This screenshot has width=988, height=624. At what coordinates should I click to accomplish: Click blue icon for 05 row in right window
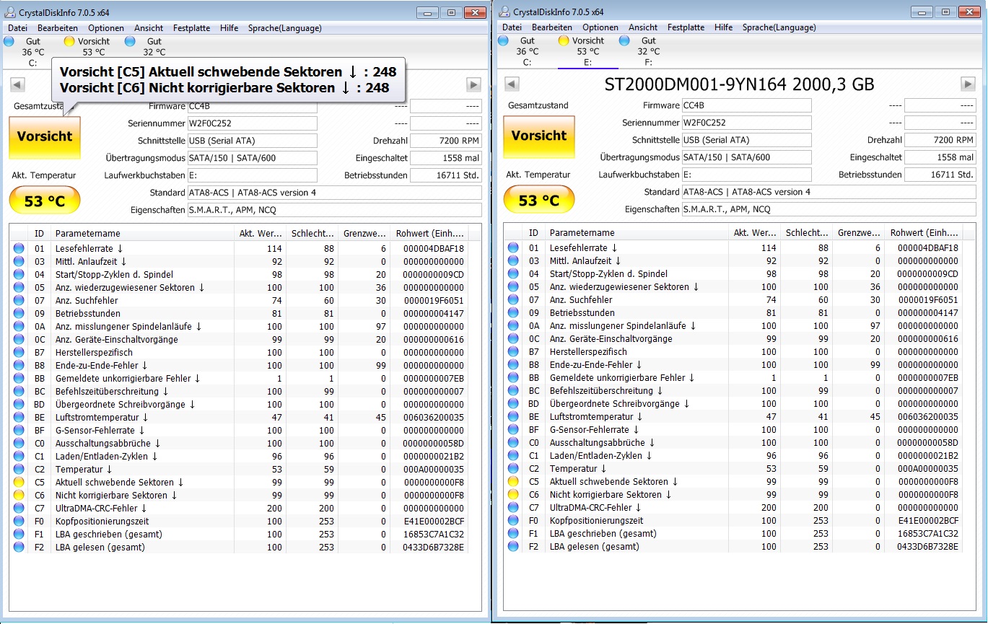pyautogui.click(x=513, y=286)
